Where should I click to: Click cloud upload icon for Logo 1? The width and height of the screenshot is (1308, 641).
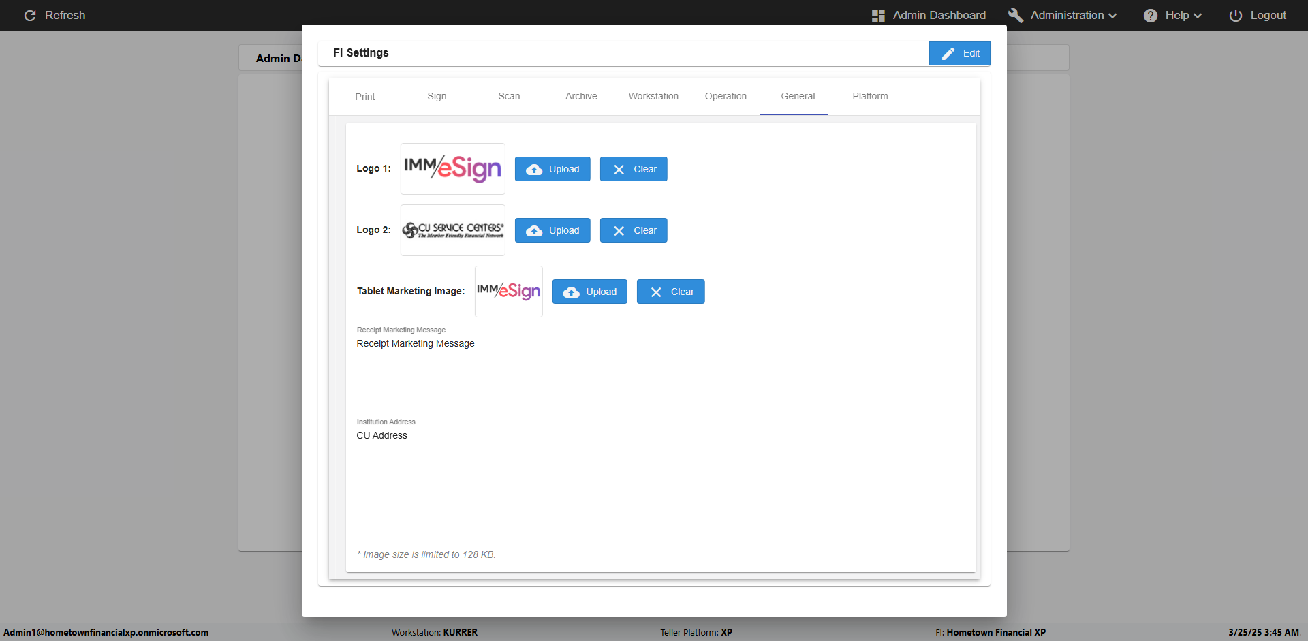click(x=534, y=170)
